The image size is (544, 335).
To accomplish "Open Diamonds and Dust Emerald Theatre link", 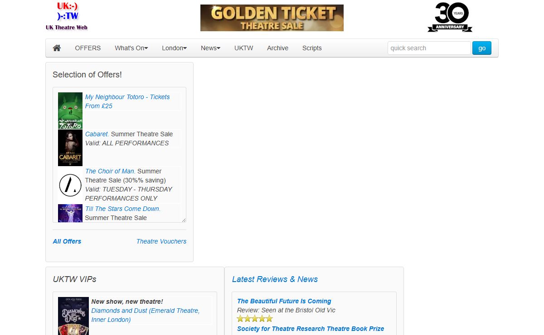I will coord(146,315).
